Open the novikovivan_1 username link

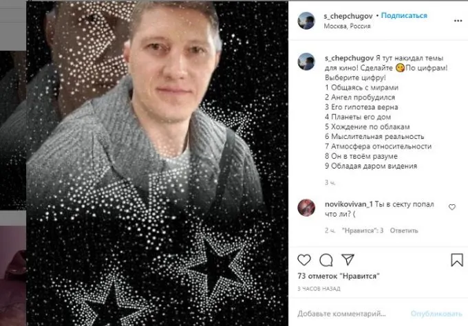pos(349,204)
